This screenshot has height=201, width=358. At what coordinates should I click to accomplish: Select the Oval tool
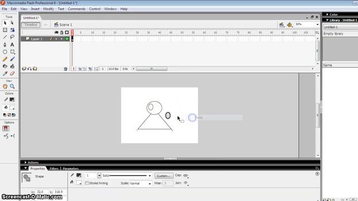click(x=5, y=52)
